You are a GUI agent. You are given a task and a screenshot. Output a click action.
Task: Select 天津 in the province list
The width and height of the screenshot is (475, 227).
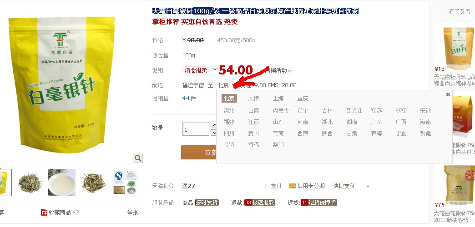(253, 98)
